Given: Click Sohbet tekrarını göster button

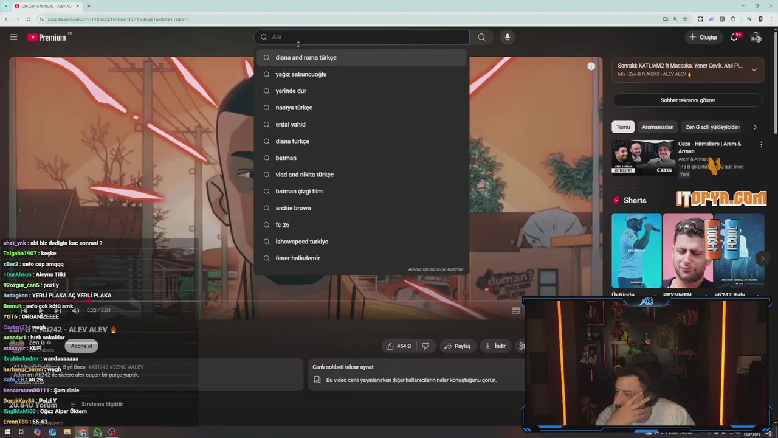Looking at the screenshot, I should pos(687,100).
